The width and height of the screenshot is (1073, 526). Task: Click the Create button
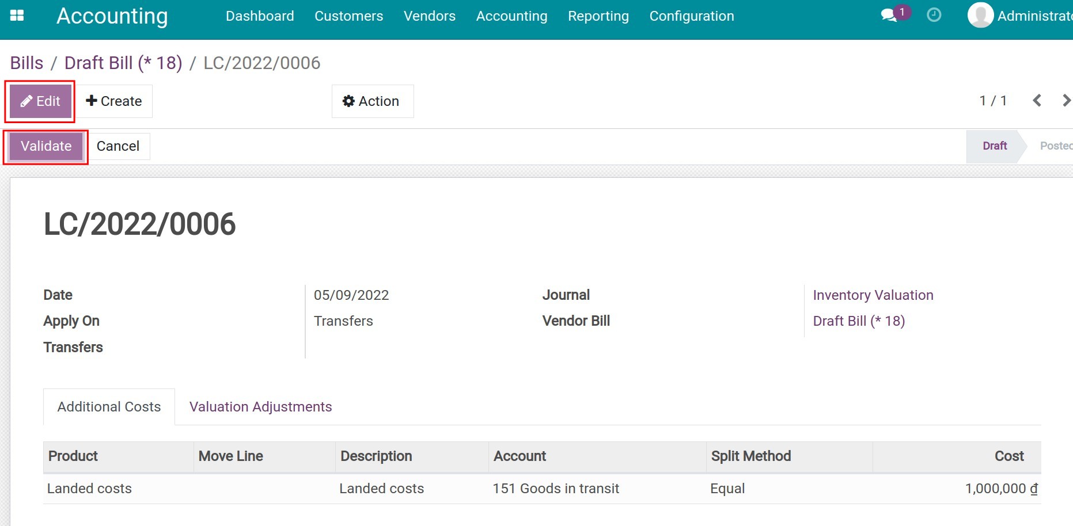[114, 101]
